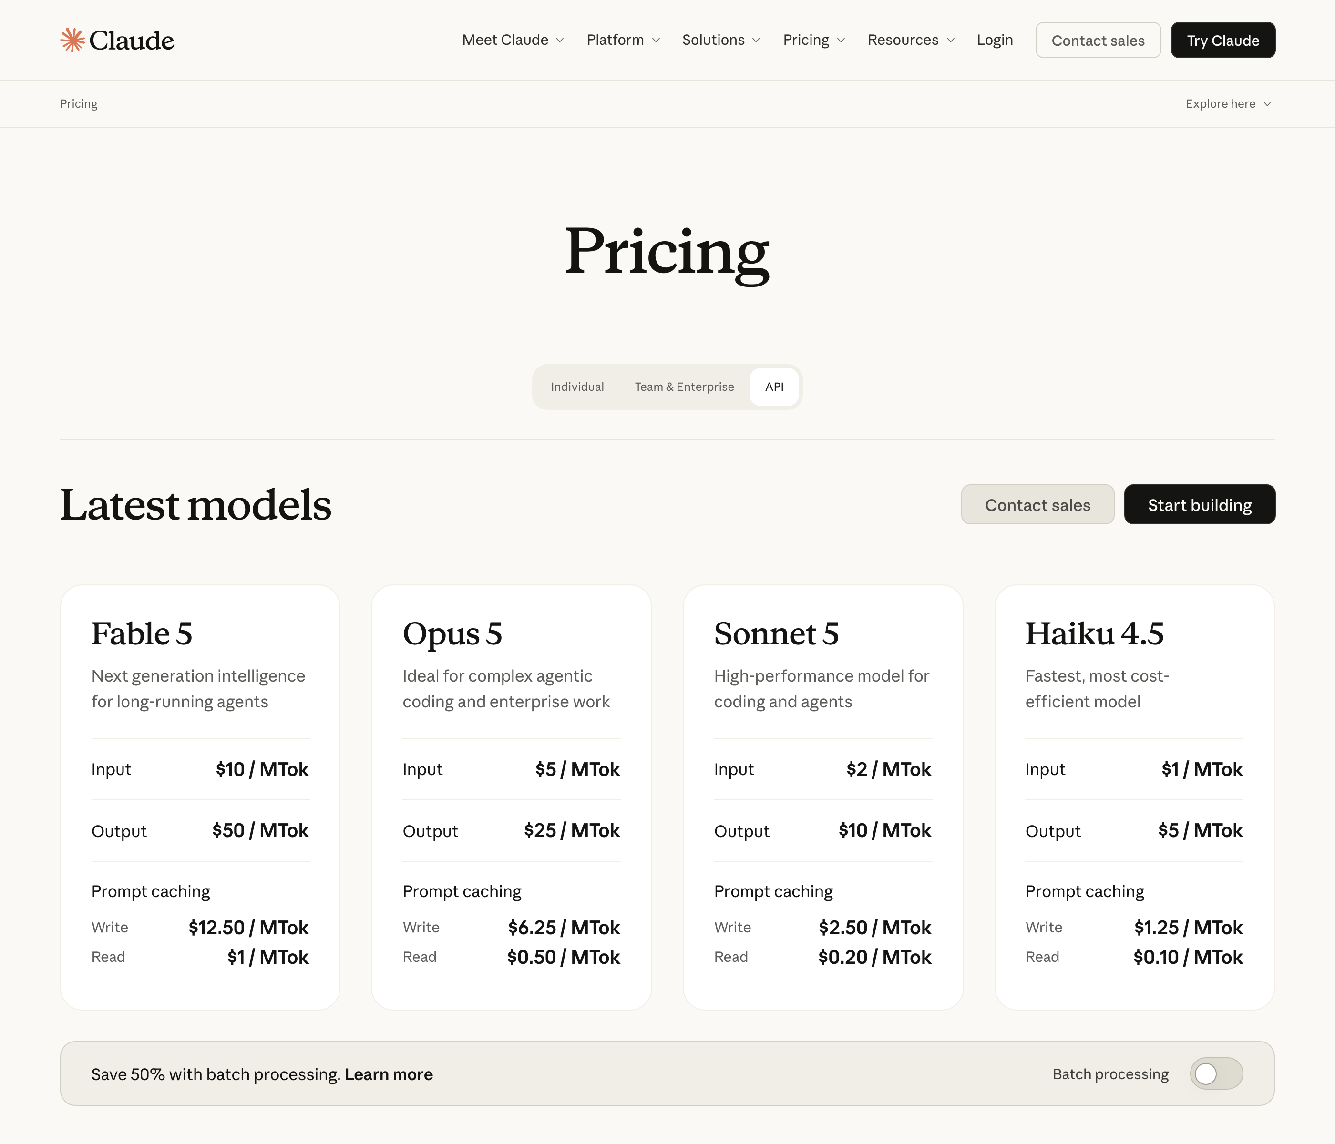The width and height of the screenshot is (1335, 1144).
Task: Open the Solutions menu
Action: point(721,40)
